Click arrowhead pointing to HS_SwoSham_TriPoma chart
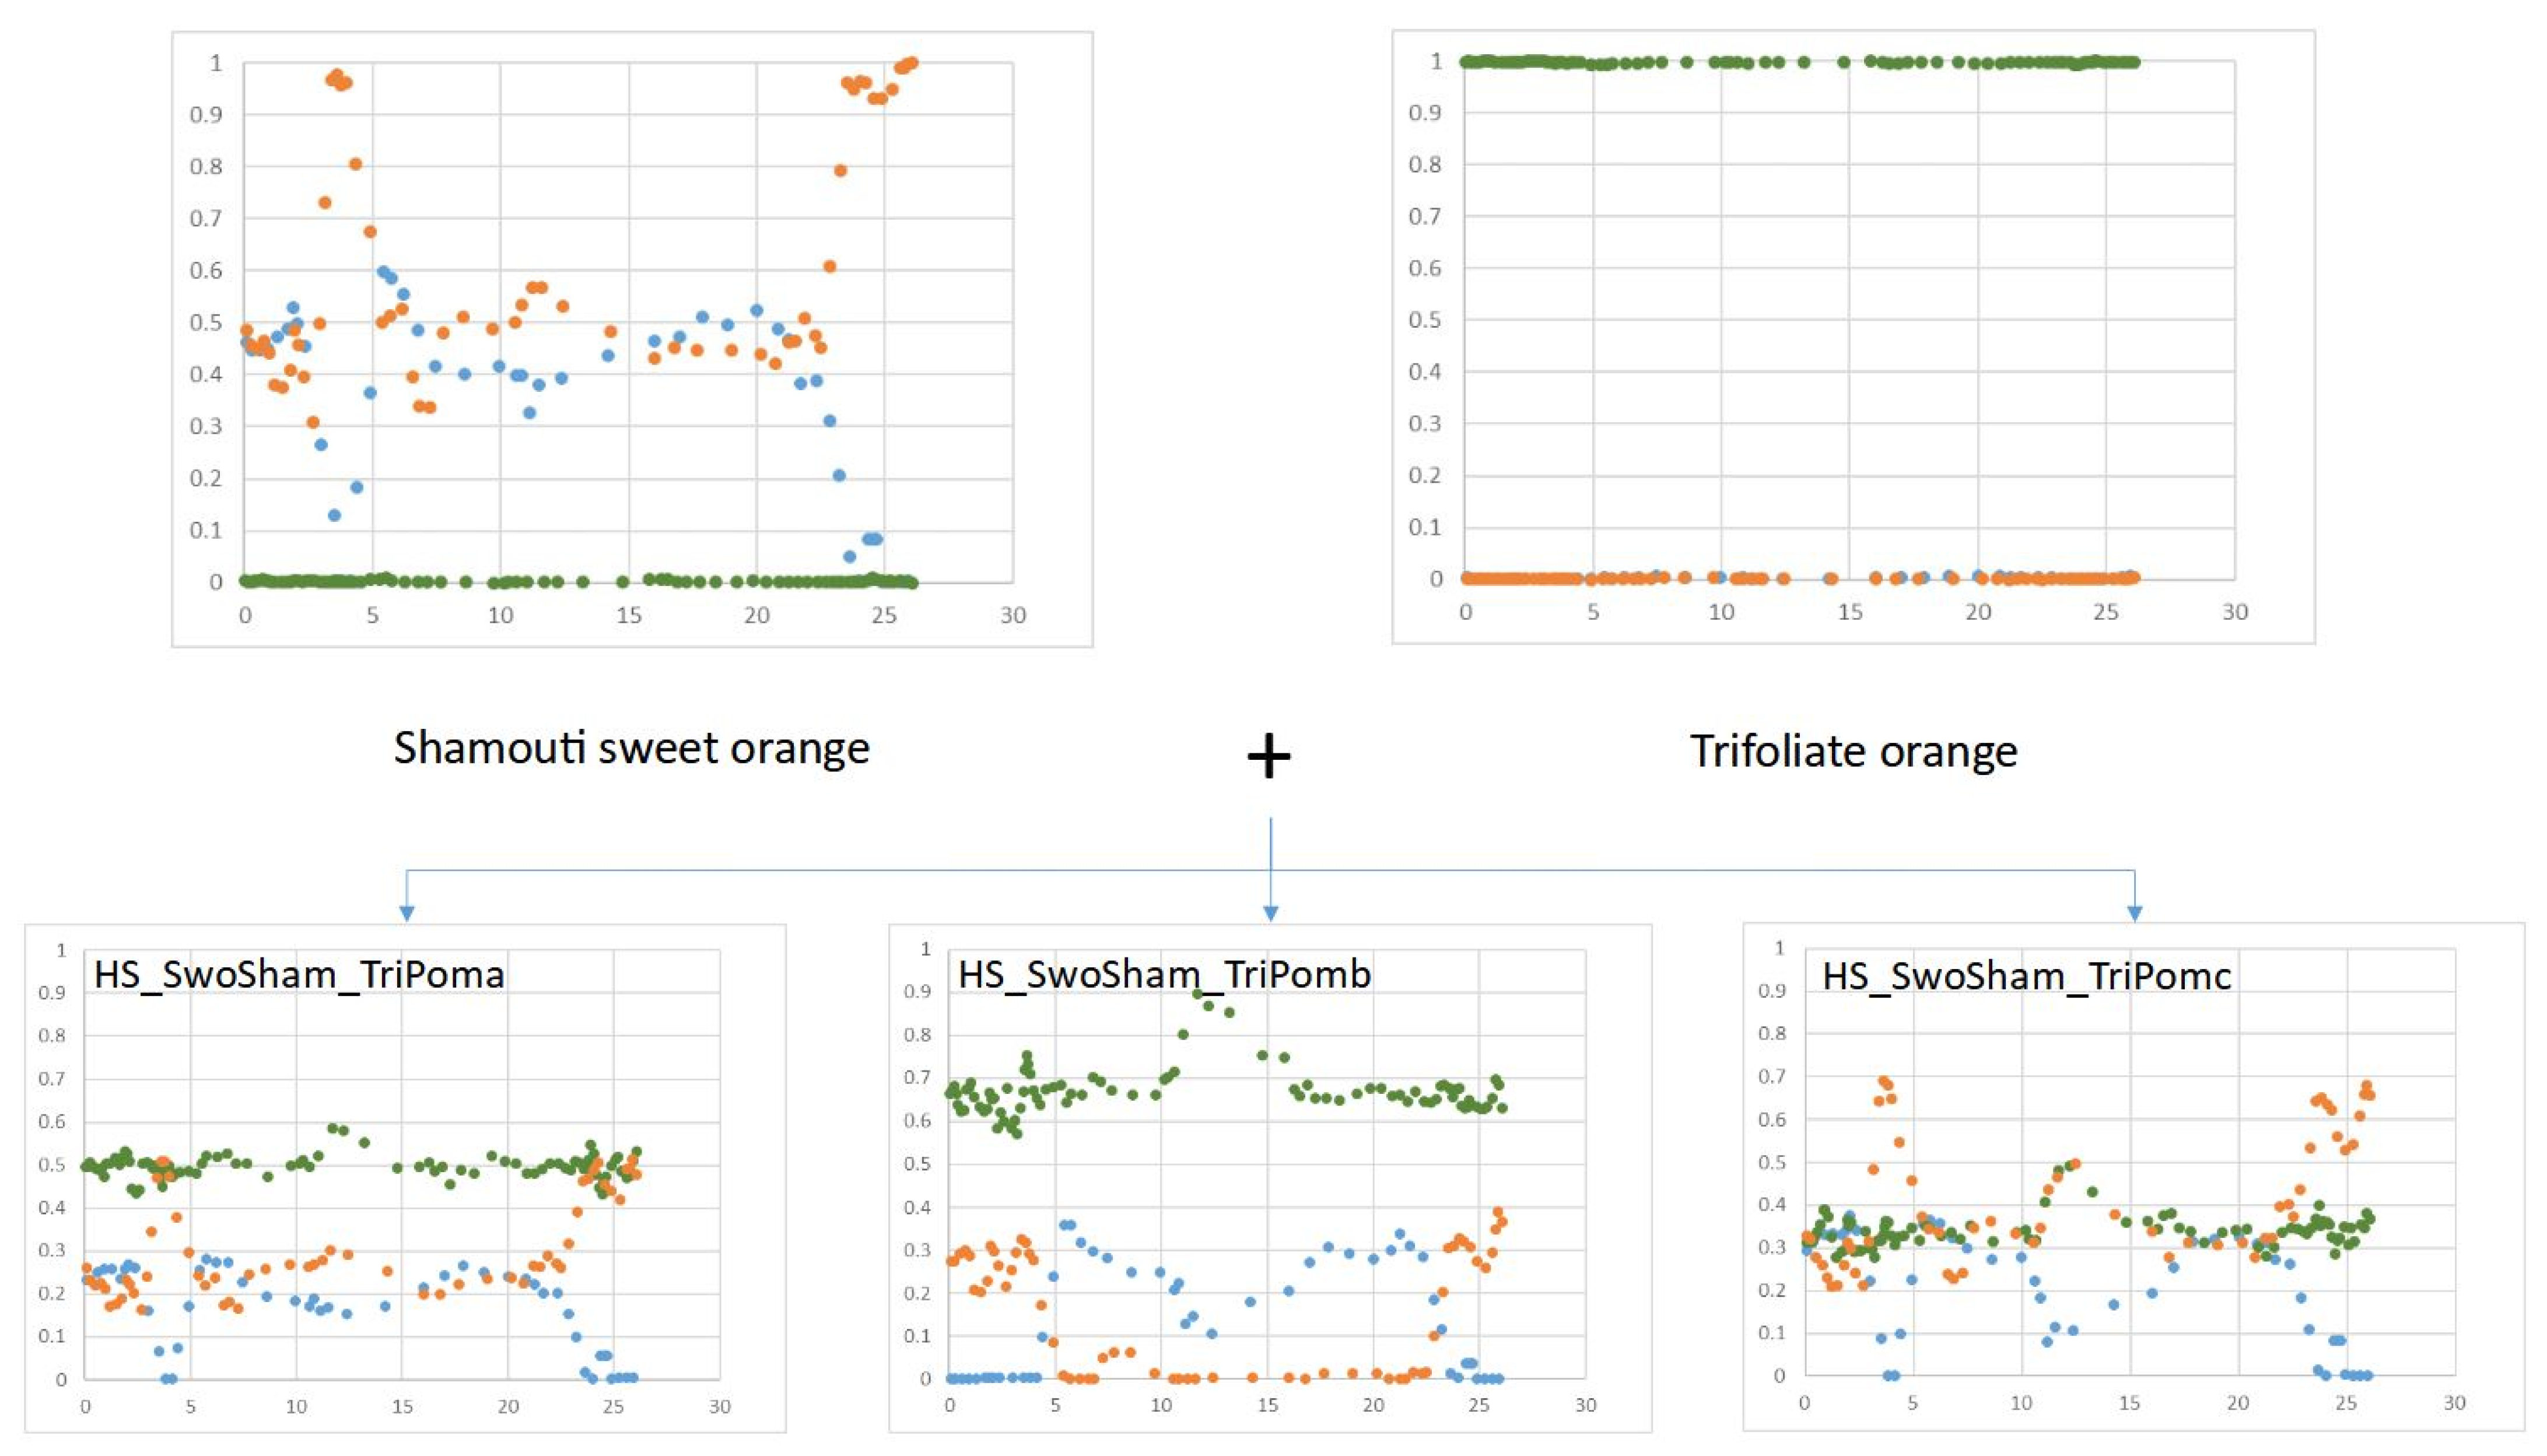2547x1456 pixels. [406, 912]
